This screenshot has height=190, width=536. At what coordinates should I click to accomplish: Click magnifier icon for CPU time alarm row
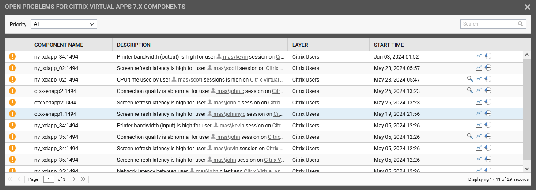[470, 79]
